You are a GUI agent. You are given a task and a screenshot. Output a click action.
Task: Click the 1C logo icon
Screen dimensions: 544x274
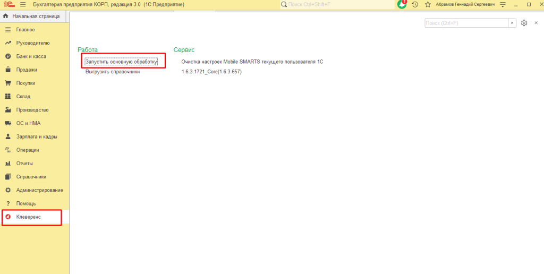[x=8, y=4]
